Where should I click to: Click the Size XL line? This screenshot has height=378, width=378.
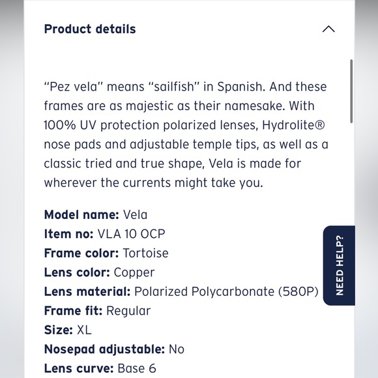(x=68, y=330)
